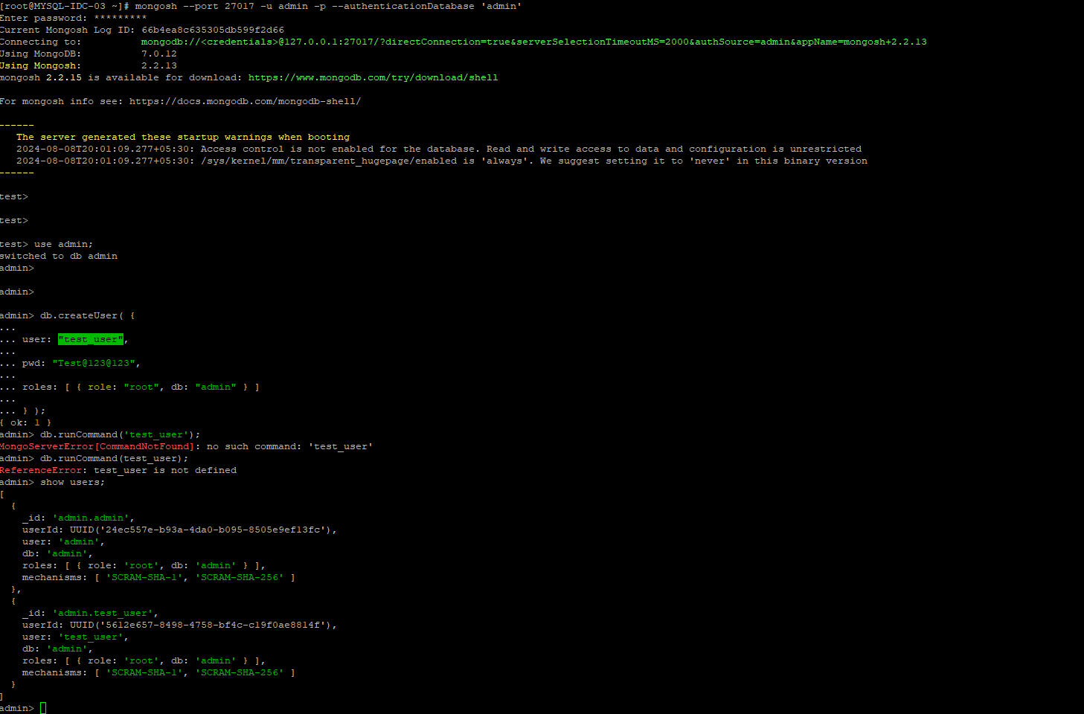The image size is (1084, 714).
Task: Click the startup warnings heading line
Action: pos(183,137)
